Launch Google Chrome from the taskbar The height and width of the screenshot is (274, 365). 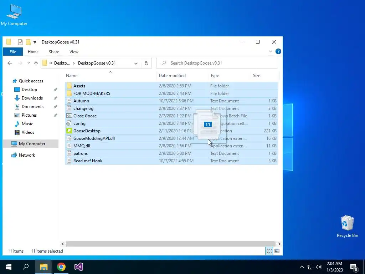pos(61,267)
